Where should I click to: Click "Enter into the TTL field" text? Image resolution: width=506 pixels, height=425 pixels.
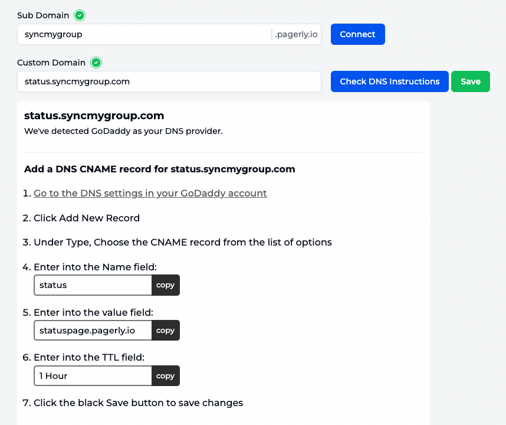point(89,358)
